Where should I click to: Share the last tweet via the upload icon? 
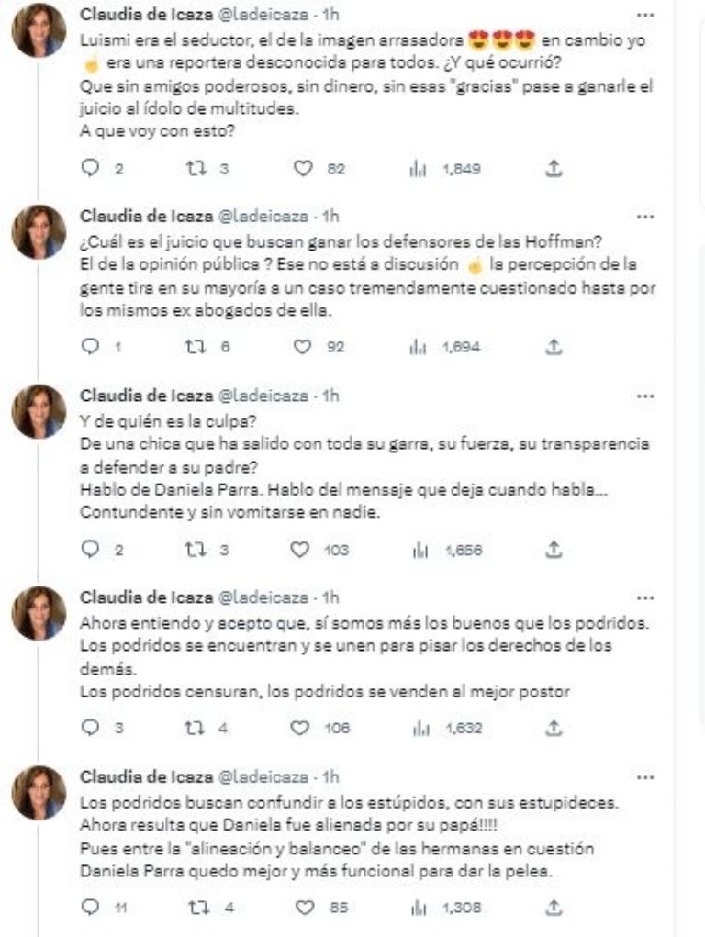pyautogui.click(x=552, y=906)
